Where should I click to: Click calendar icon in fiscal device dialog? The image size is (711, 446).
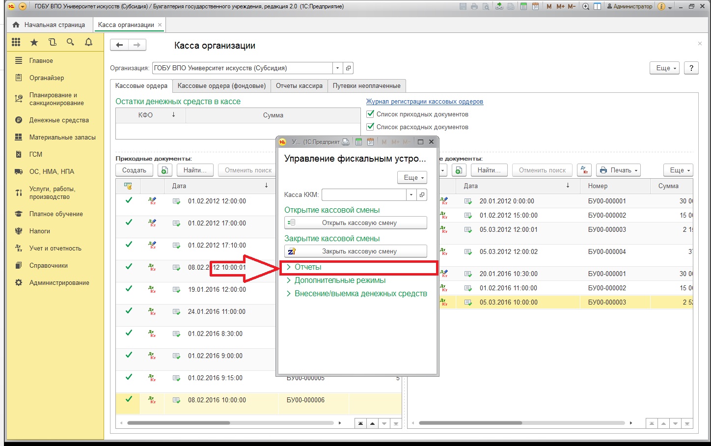coord(370,142)
